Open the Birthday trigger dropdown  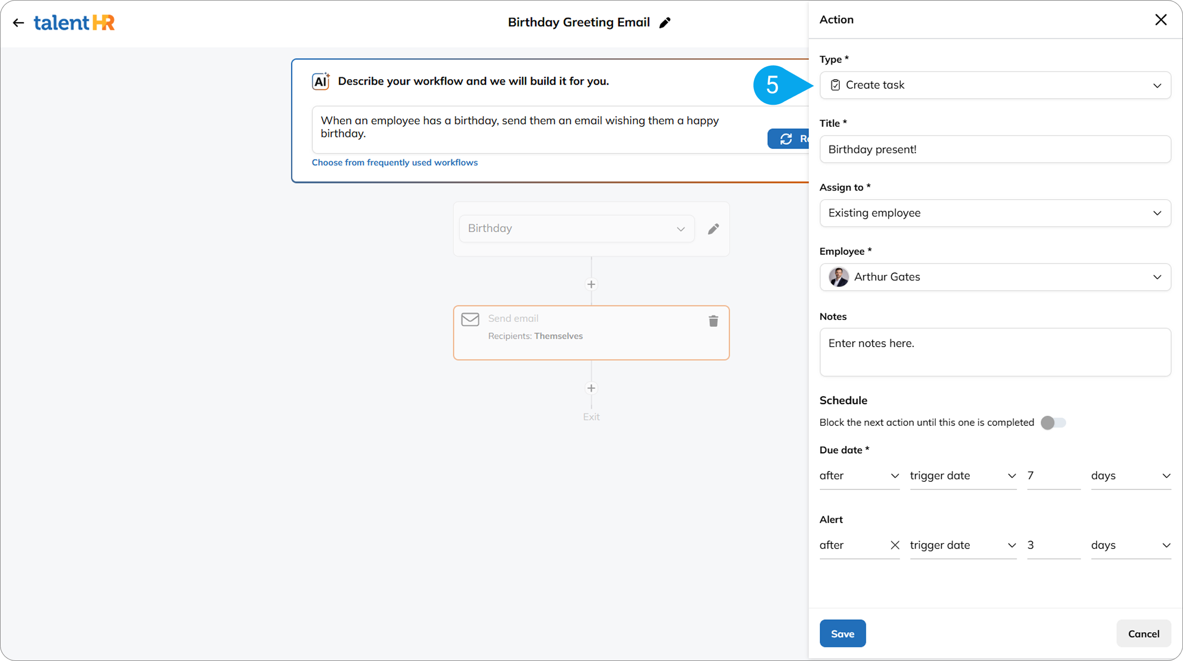pyautogui.click(x=577, y=229)
